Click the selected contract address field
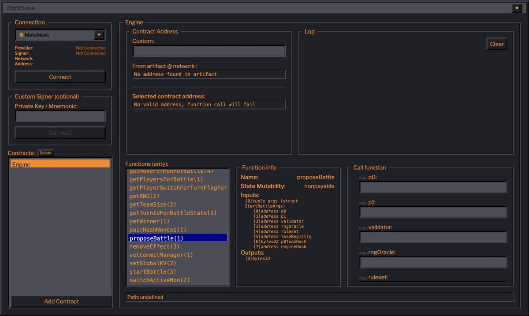The height and width of the screenshot is (316, 529). 209,104
